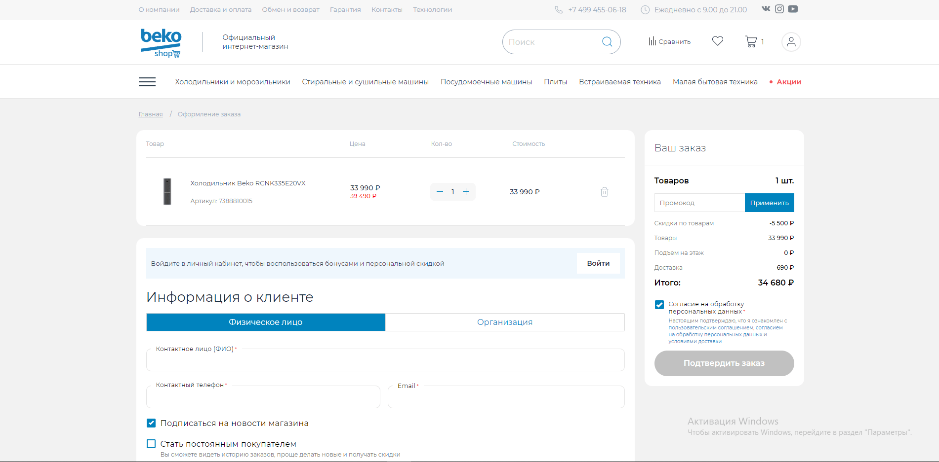The height and width of the screenshot is (462, 939).
Task: Select the Физическое лицо tab
Action: click(x=266, y=322)
